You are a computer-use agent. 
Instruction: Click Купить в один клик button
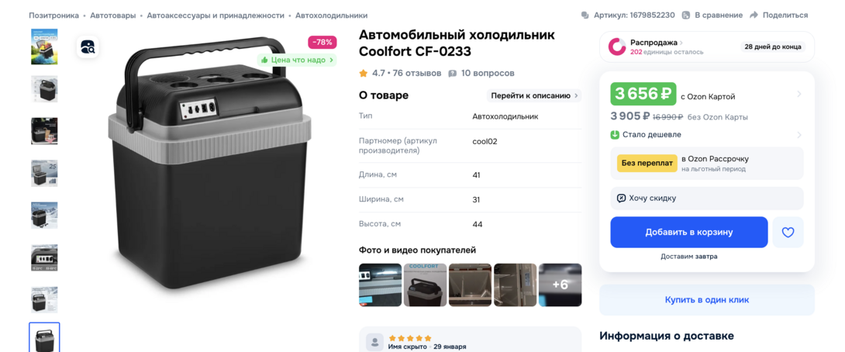pos(707,300)
